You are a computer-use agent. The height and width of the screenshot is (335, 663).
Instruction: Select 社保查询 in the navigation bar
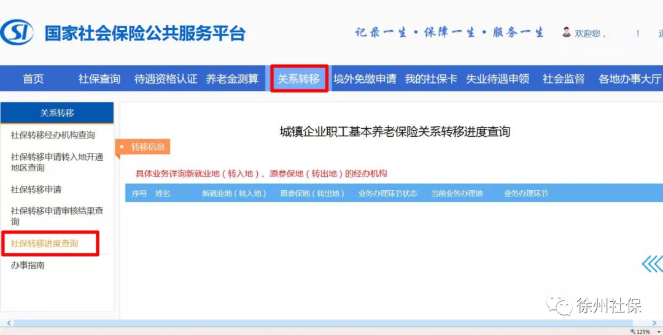pos(99,79)
